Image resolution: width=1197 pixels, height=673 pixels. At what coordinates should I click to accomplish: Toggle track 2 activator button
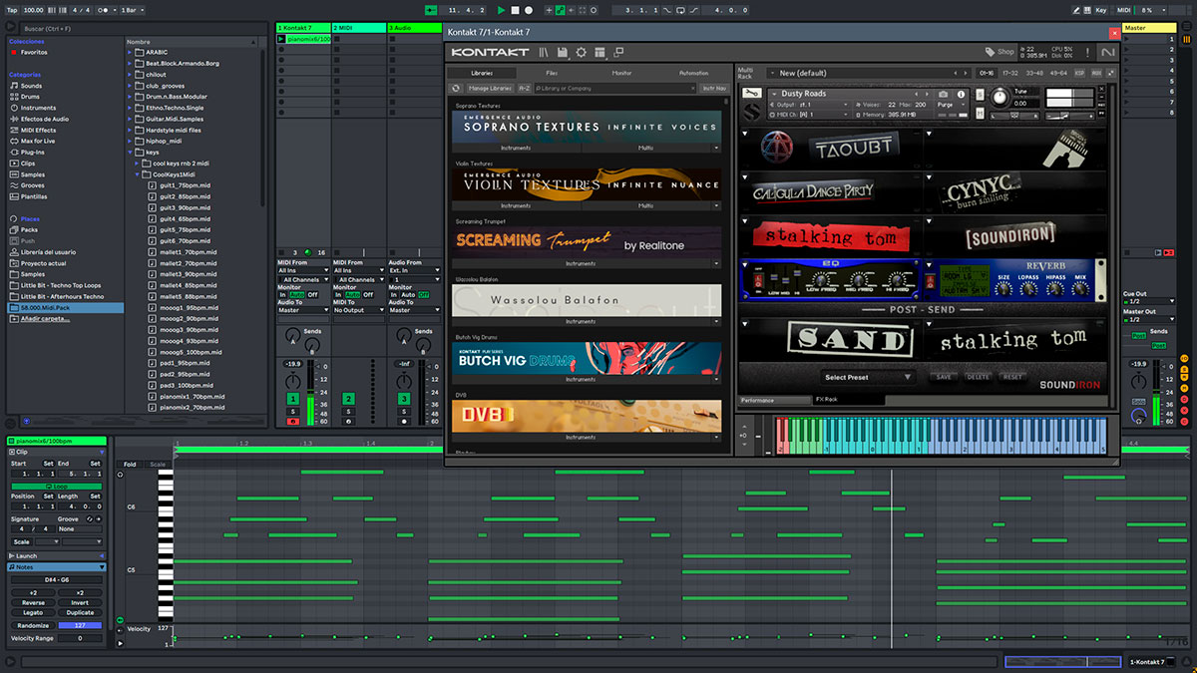[349, 399]
